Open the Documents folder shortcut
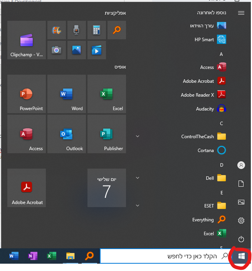Screen dimensions: 252x271 [241, 184]
